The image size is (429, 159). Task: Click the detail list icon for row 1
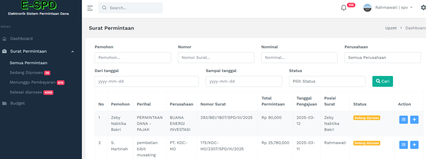(x=403, y=120)
